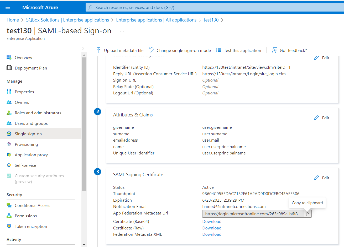Go to Home breadcrumb
Image resolution: width=344 pixels, height=247 pixels.
click(x=13, y=20)
